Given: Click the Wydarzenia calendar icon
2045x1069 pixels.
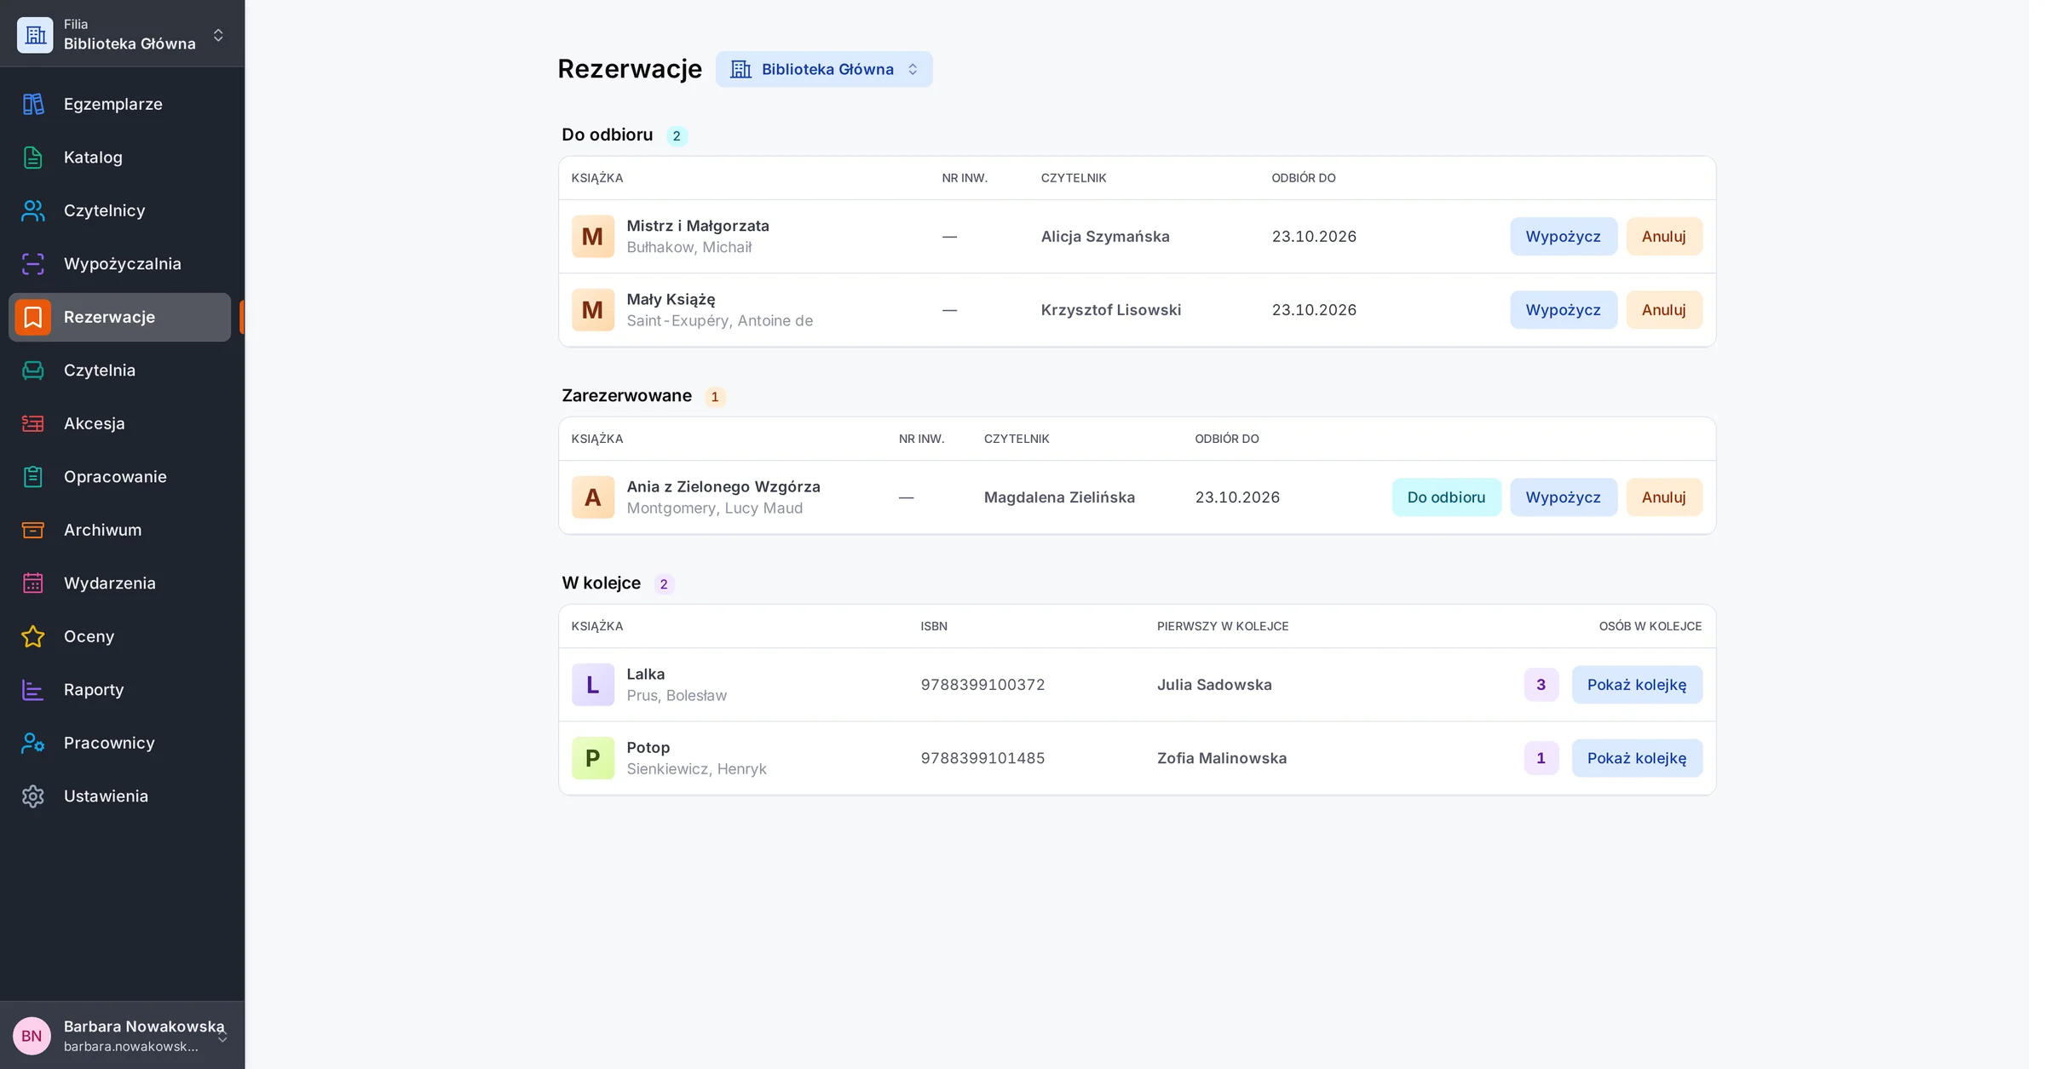Looking at the screenshot, I should [33, 583].
